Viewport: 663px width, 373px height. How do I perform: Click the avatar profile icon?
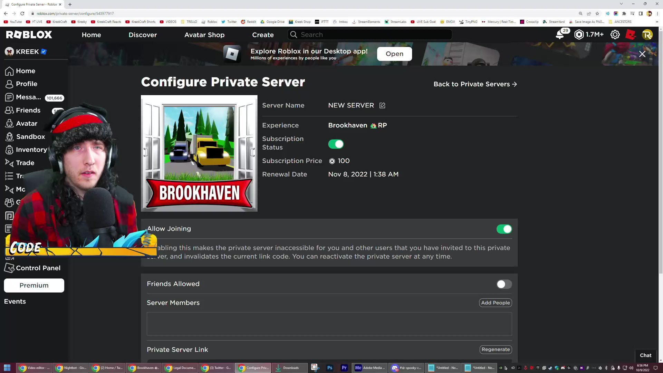pos(647,35)
